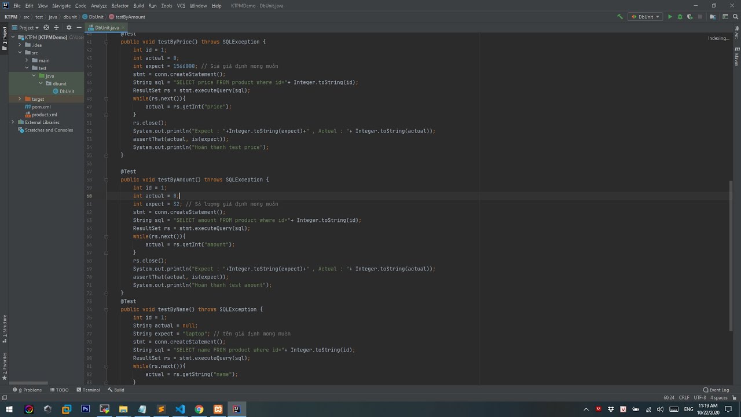Expand the target folder in project tree
Screen dimensions: 741x417
pyautogui.click(x=19, y=99)
